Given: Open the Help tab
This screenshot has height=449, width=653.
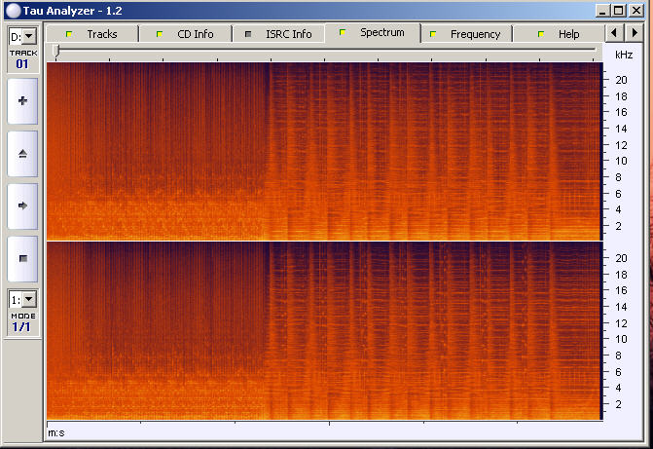Looking at the screenshot, I should pyautogui.click(x=560, y=34).
